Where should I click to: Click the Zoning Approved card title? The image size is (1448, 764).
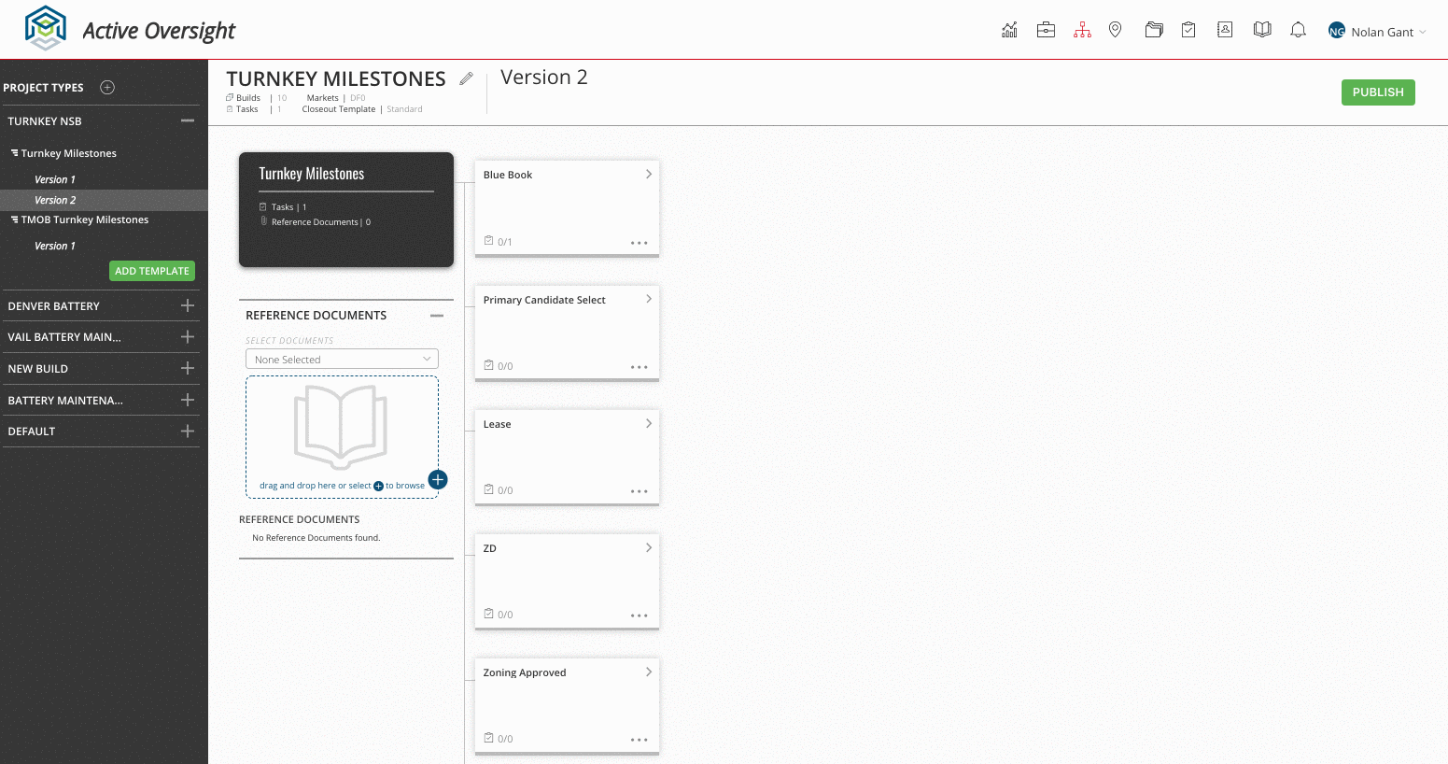(525, 672)
